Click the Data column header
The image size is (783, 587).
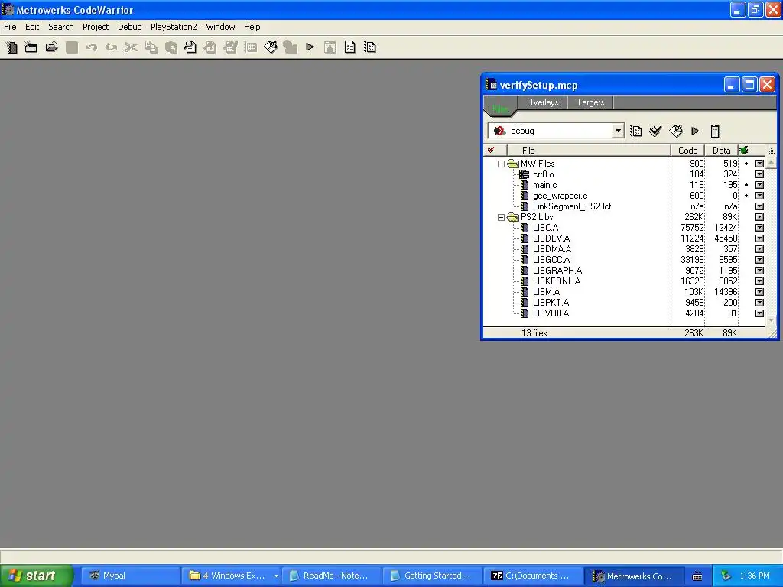click(x=721, y=151)
